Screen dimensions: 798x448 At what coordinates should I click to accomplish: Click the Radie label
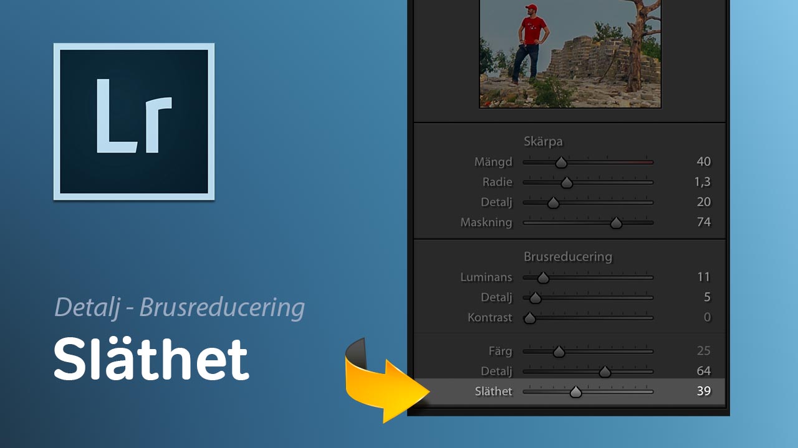click(x=498, y=182)
